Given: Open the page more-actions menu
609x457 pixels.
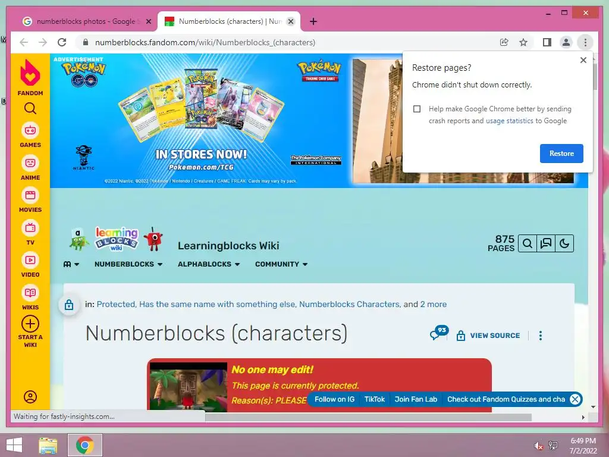Looking at the screenshot, I should pyautogui.click(x=540, y=336).
